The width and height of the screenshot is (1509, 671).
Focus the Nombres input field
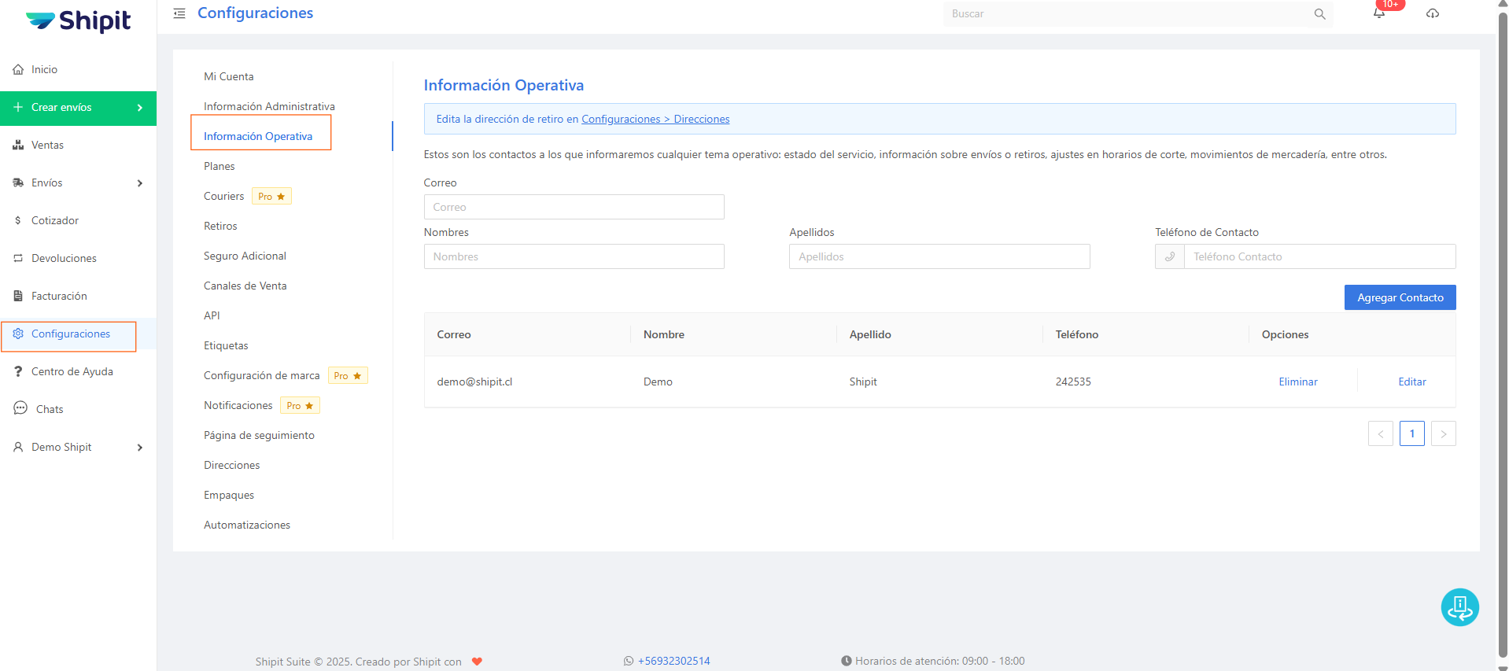(x=574, y=256)
